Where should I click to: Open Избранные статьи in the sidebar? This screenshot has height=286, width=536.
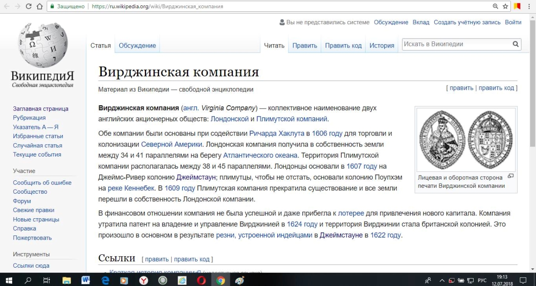[38, 136]
